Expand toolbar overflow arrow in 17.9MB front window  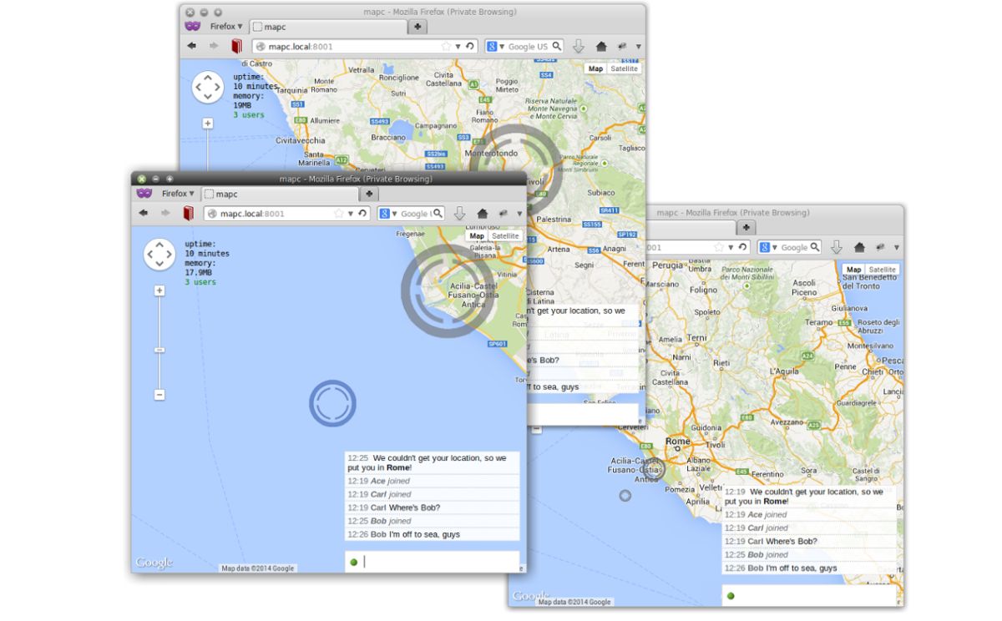pos(520,214)
